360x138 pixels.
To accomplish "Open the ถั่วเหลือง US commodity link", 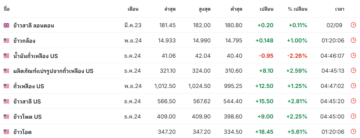I will pos(29,86).
